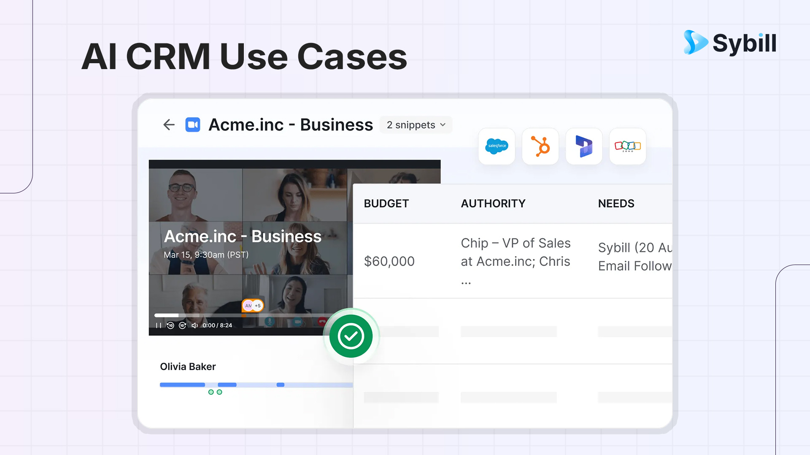Click the microphone icon in video call

[270, 322]
